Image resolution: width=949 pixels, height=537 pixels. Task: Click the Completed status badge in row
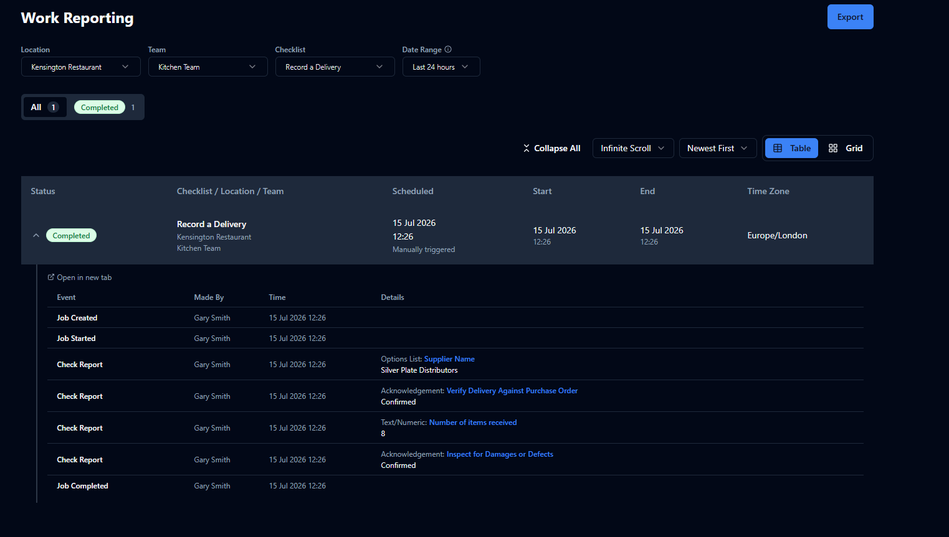[71, 235]
